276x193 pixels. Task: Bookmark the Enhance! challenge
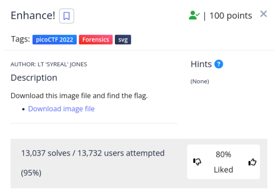tap(66, 16)
